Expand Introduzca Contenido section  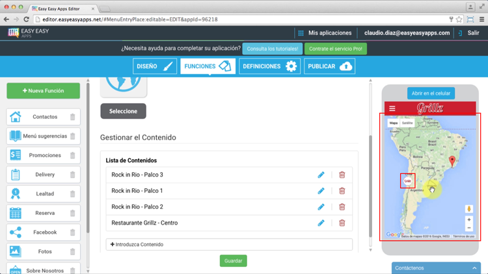click(229, 245)
